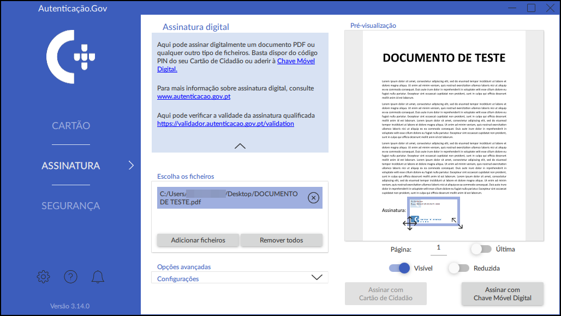
Task: Click the Autenticação.Gov logo
Action: pos(70,57)
